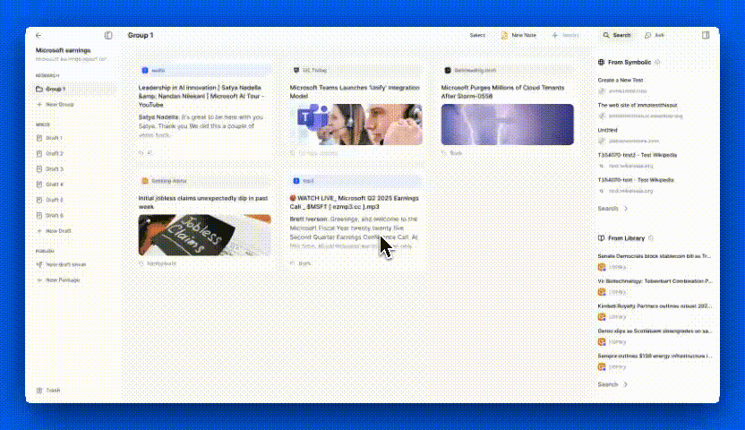This screenshot has width=745, height=430.
Task: Click the Ask button
Action: pyautogui.click(x=655, y=35)
